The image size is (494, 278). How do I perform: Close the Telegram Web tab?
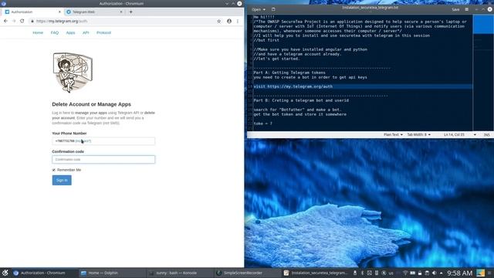pos(121,12)
